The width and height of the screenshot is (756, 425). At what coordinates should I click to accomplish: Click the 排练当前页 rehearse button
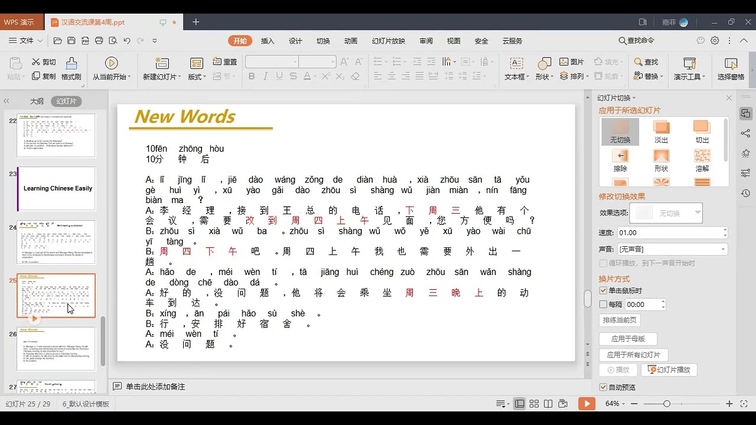(x=620, y=320)
